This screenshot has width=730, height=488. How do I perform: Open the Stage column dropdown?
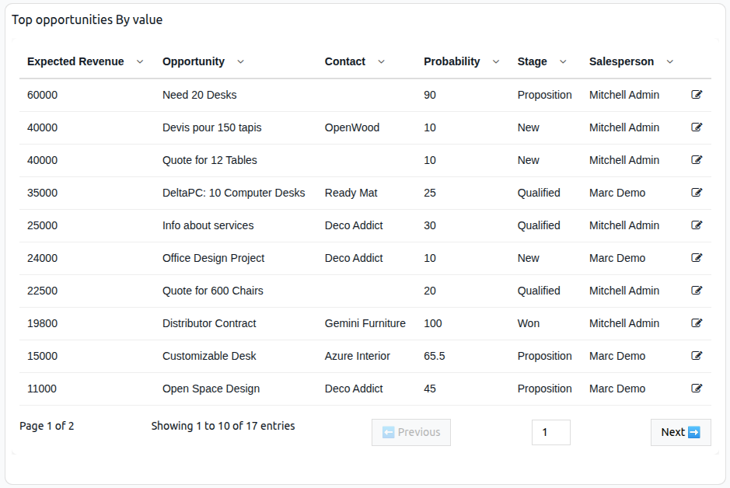pos(563,62)
